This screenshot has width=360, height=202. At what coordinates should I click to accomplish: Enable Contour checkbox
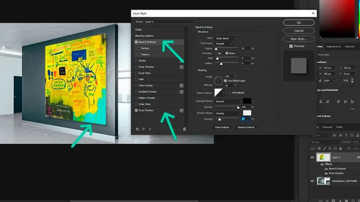(139, 48)
